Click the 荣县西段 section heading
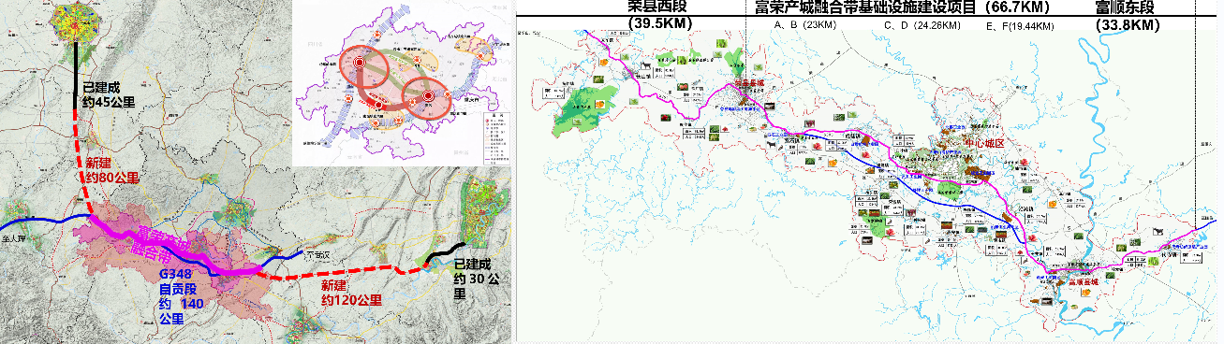The height and width of the screenshot is (344, 1224). click(666, 7)
